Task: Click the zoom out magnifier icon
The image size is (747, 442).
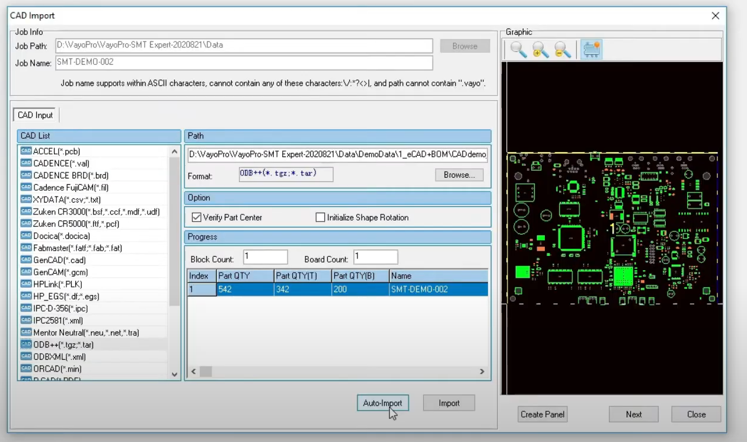Action: (x=562, y=50)
